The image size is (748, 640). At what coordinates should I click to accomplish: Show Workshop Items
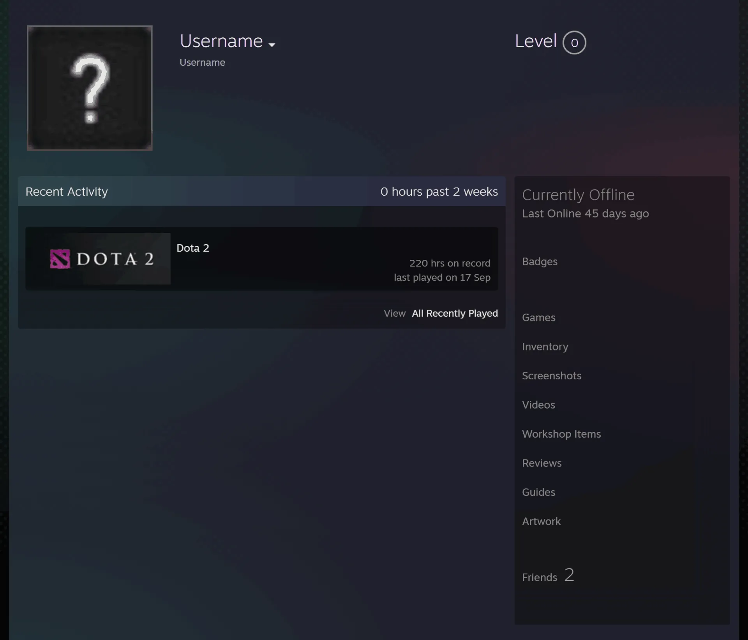click(x=561, y=434)
